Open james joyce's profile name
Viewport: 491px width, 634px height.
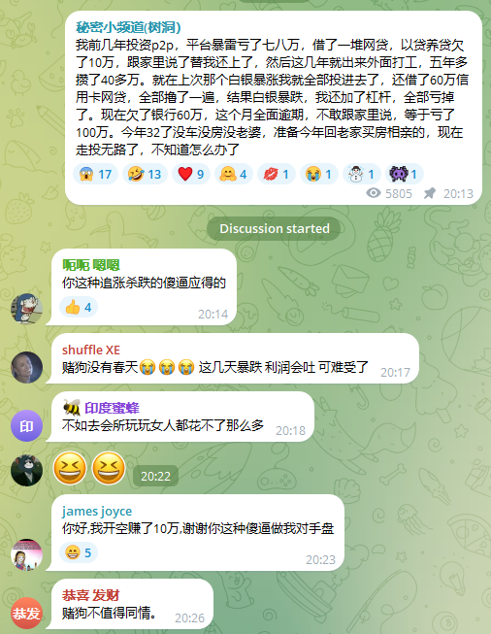[97, 511]
